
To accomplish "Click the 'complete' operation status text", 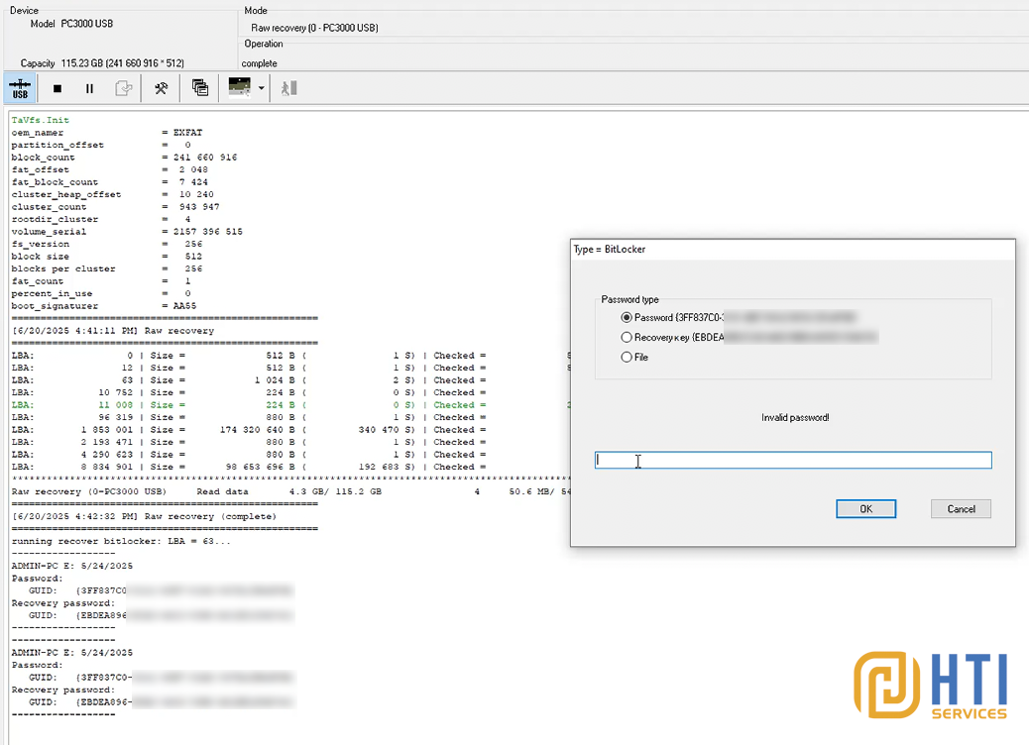I will pyautogui.click(x=259, y=63).
